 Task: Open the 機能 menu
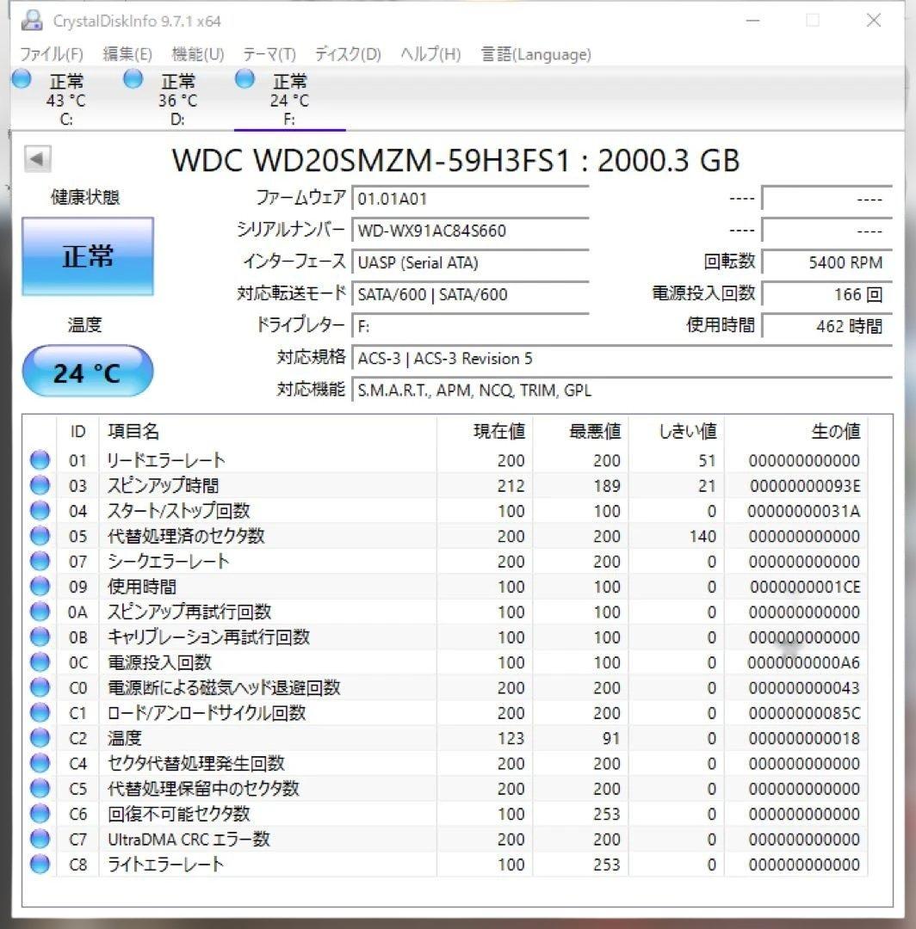click(x=196, y=53)
